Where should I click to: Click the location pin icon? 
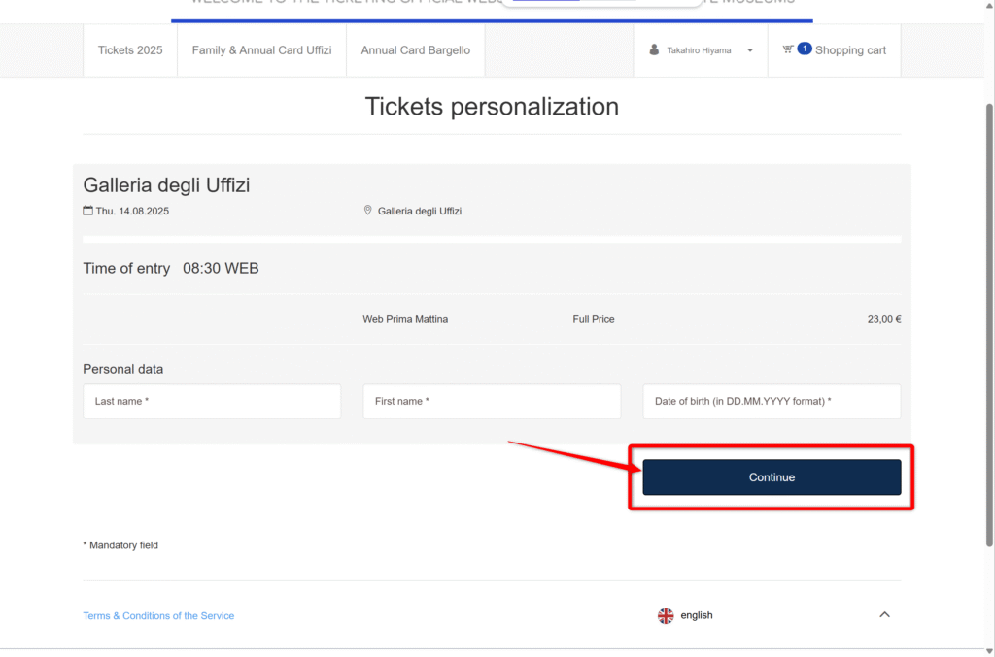[x=367, y=211]
